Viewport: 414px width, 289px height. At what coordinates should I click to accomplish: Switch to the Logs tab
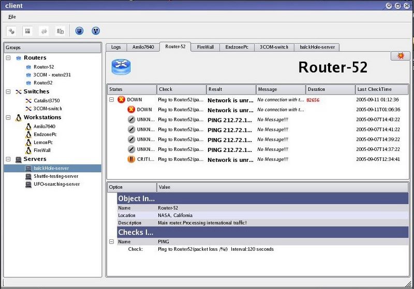(116, 47)
